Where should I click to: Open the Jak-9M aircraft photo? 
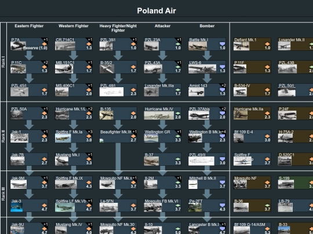click(19, 184)
